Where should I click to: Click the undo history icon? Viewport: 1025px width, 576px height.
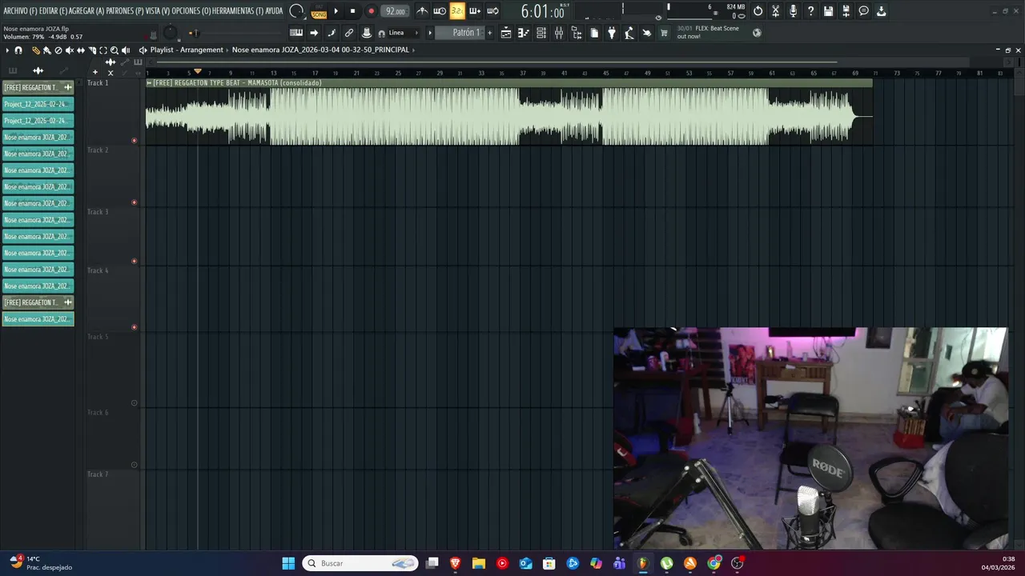tap(758, 11)
